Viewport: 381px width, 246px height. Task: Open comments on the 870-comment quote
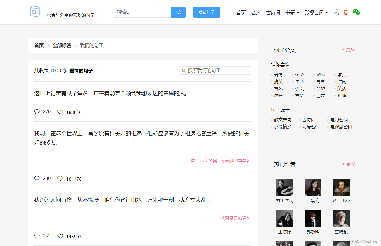click(x=37, y=112)
